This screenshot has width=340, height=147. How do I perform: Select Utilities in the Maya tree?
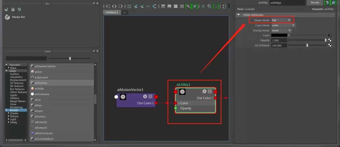[14, 98]
